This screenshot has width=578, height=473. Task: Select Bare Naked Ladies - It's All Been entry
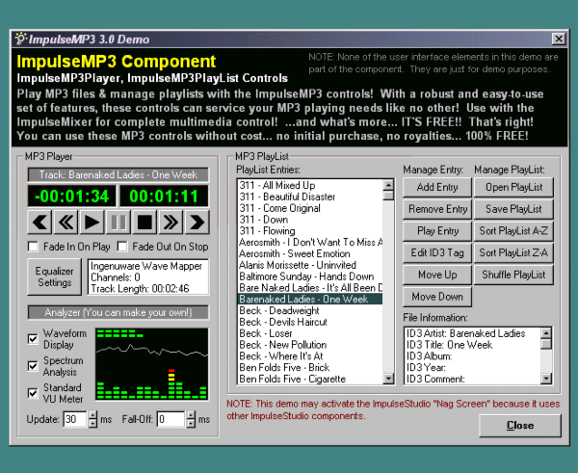[309, 288]
